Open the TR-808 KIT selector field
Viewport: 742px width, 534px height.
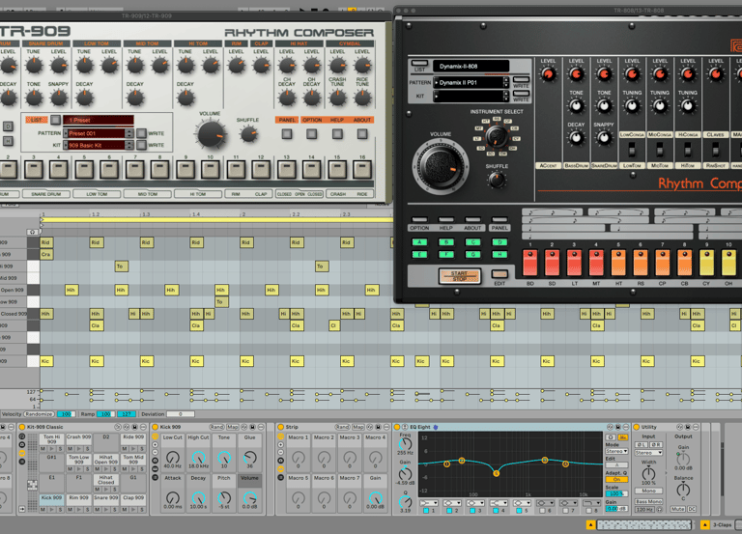click(471, 96)
